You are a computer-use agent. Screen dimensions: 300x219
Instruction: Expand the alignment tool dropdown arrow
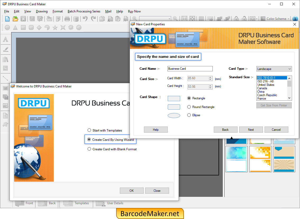pyautogui.click(x=257, y=19)
